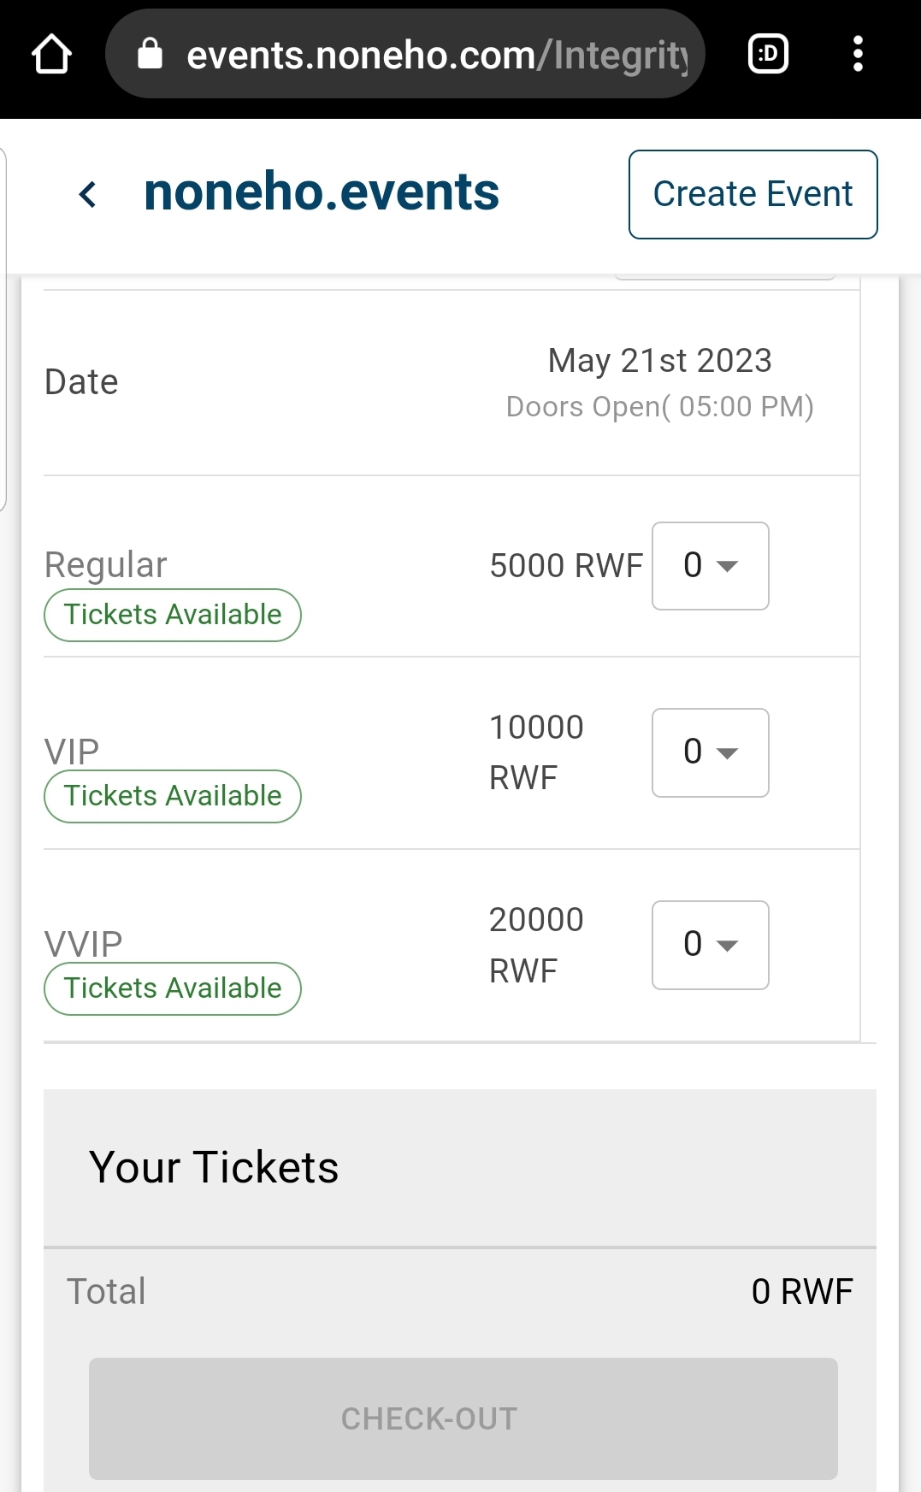This screenshot has height=1492, width=921.
Task: Tap the VVIP Tickets Available badge
Action: tap(173, 988)
